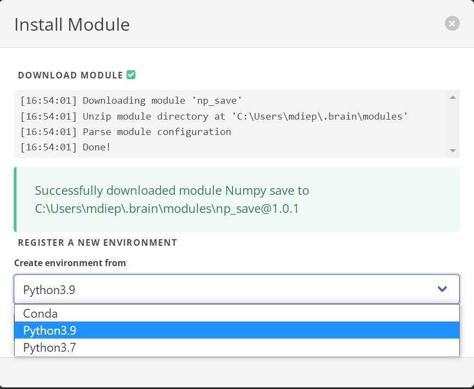This screenshot has width=474, height=389.
Task: Click the Successfully downloaded module message
Action: click(x=236, y=199)
